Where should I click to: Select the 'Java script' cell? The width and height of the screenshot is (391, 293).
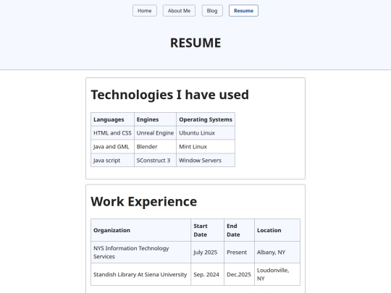pyautogui.click(x=112, y=160)
